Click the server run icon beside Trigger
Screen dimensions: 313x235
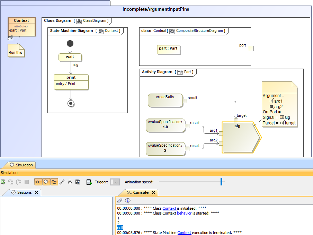89,182
